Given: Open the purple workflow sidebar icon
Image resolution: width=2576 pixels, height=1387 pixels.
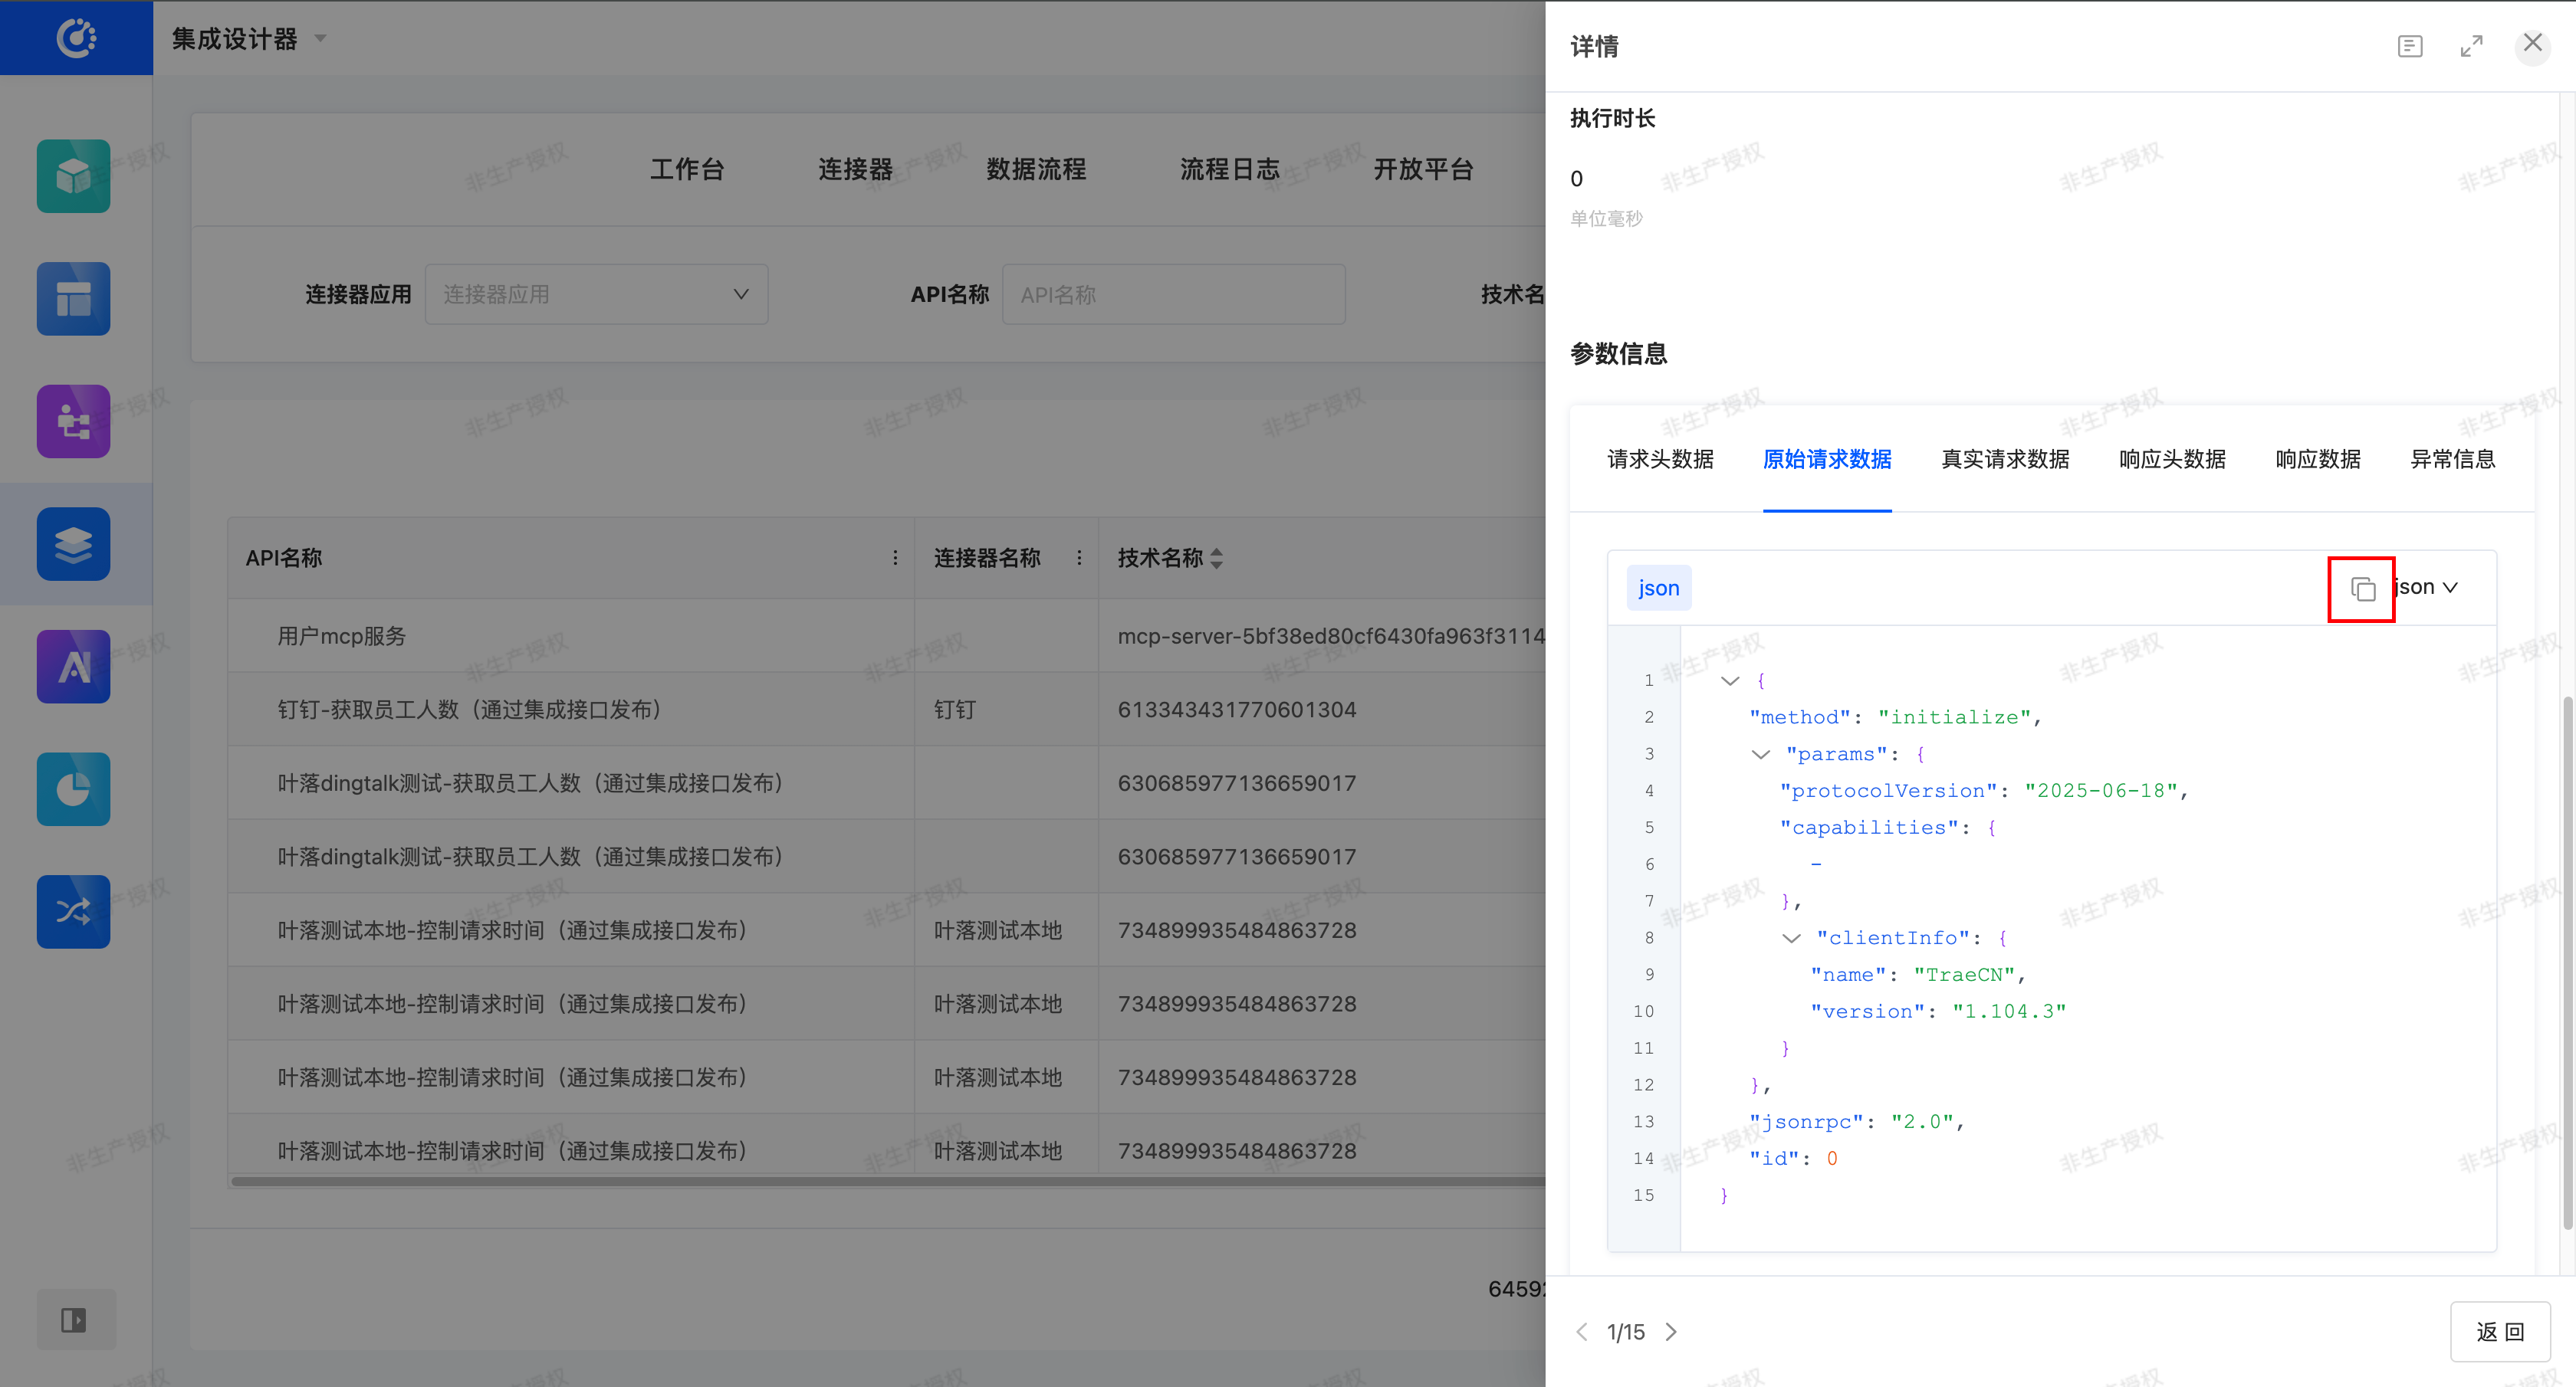Looking at the screenshot, I should click(74, 421).
